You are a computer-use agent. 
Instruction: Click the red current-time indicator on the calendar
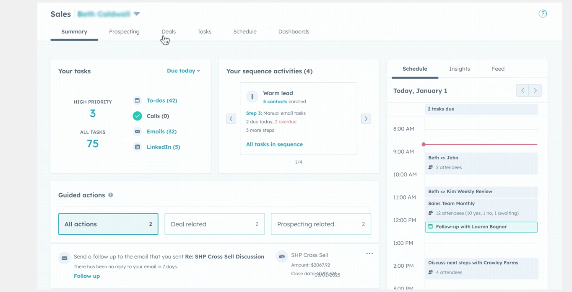coord(424,144)
